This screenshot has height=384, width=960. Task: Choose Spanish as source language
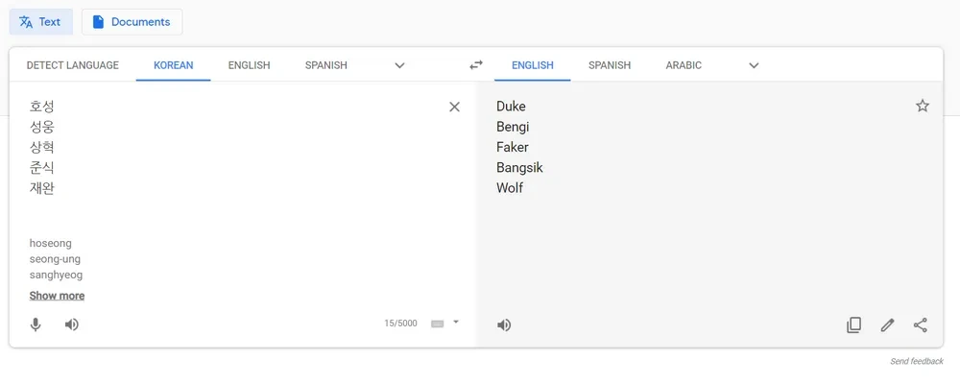click(325, 65)
